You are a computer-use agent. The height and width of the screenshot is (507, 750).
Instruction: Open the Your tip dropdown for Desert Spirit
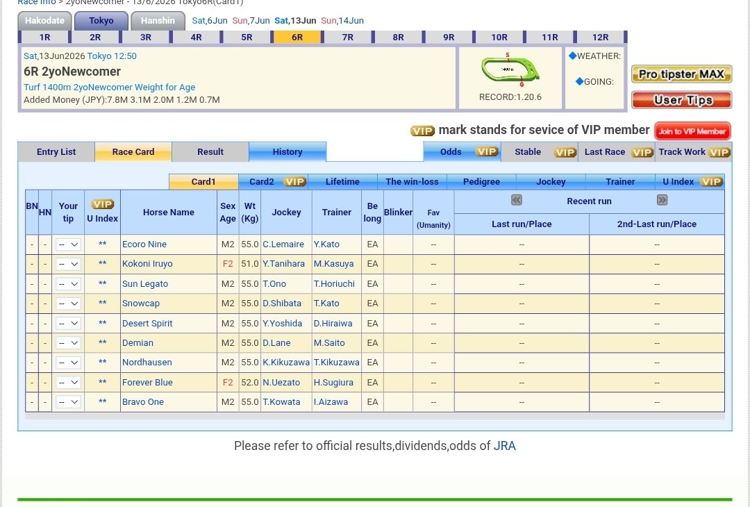click(68, 324)
